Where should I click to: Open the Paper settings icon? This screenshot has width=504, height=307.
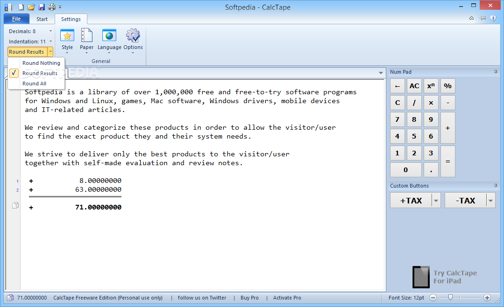coord(86,41)
